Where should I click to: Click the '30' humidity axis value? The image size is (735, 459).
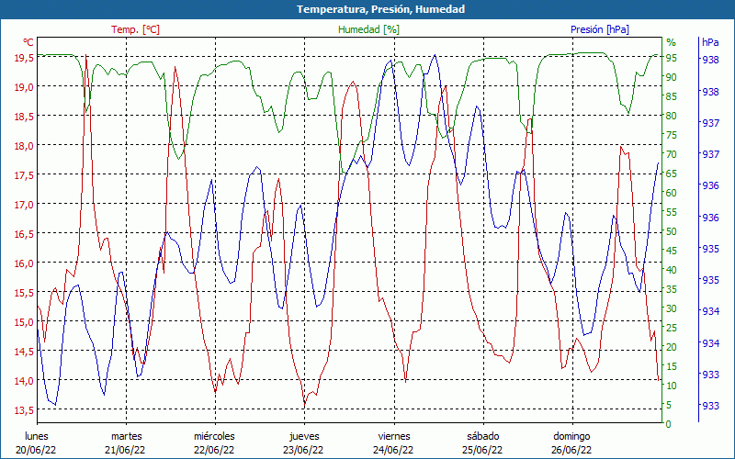click(x=672, y=308)
